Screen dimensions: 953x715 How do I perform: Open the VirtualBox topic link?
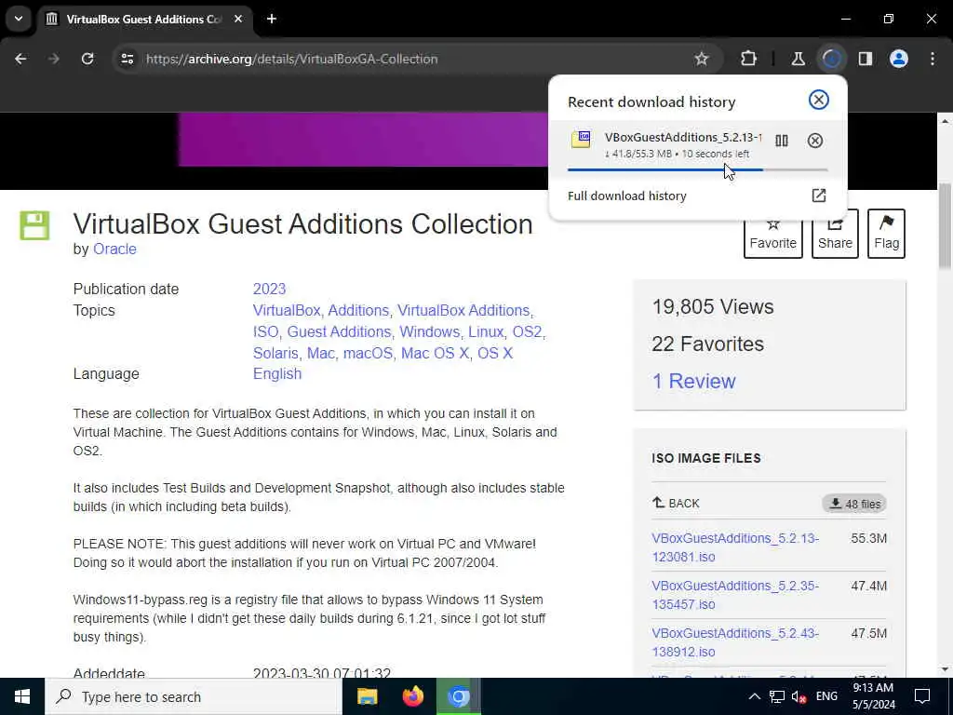(287, 310)
